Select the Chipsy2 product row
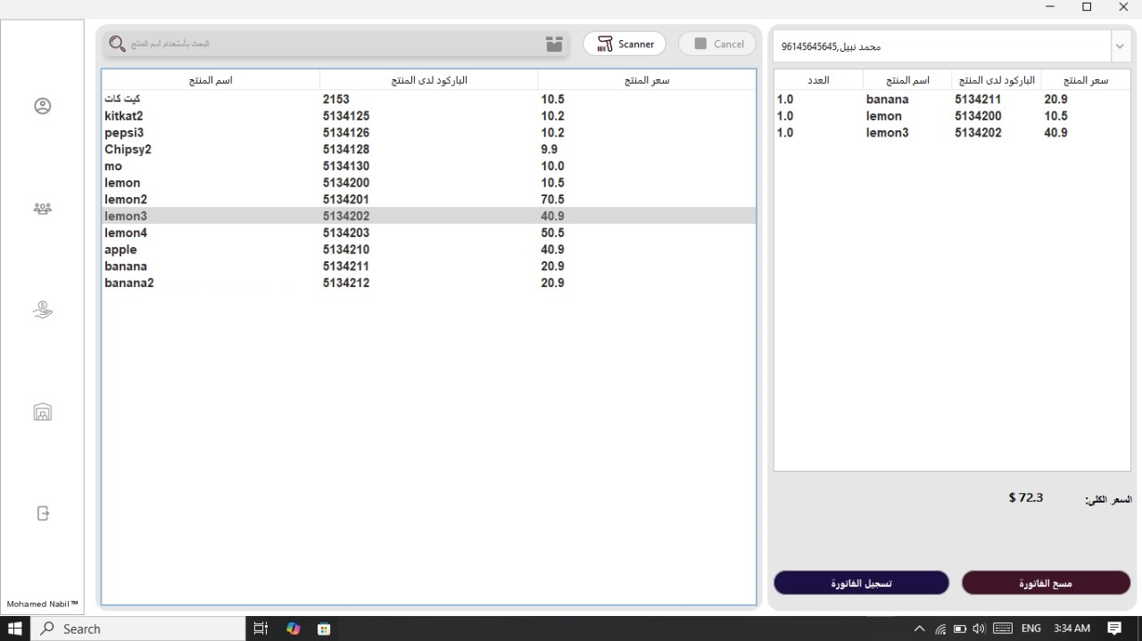This screenshot has width=1142, height=641. pyautogui.click(x=428, y=149)
